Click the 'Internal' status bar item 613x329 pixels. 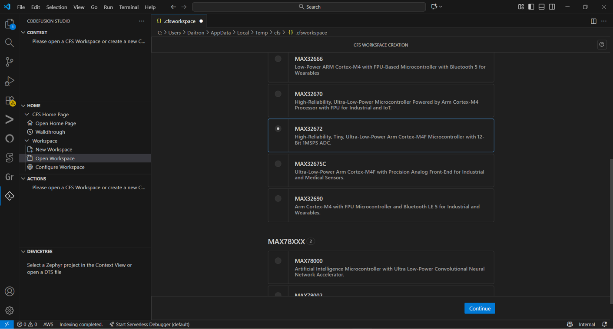587,324
